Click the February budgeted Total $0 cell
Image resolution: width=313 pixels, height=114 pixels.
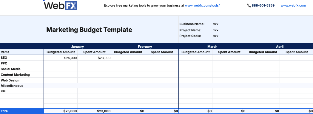click(128, 111)
